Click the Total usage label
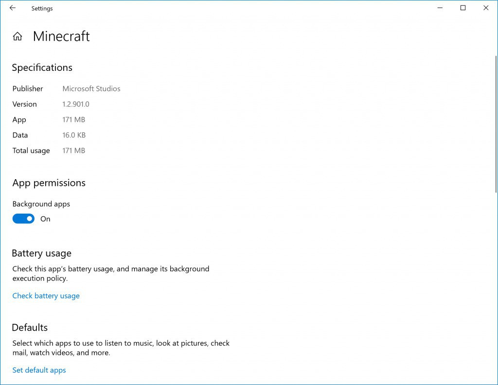Screen dimensions: 498x385 coord(31,151)
